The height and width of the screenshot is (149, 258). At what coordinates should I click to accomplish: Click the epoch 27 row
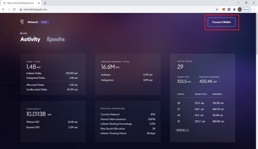click(202, 109)
